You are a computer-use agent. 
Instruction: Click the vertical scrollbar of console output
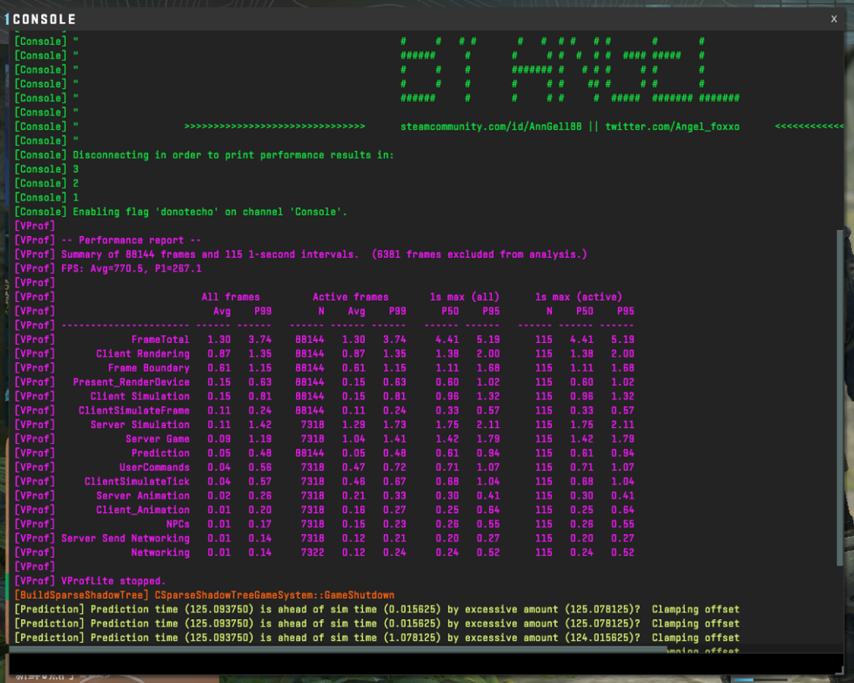click(x=840, y=398)
